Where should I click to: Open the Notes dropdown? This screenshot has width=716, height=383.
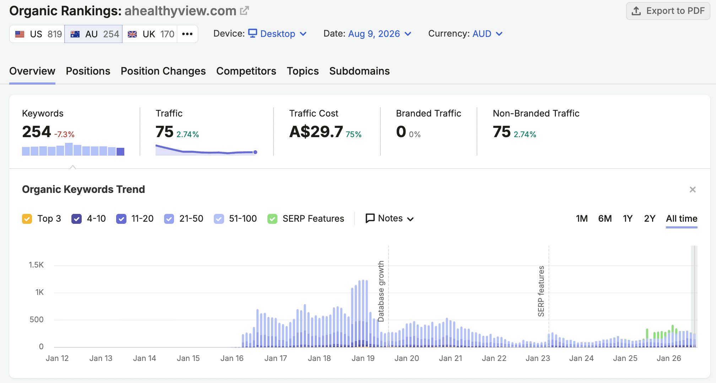click(390, 218)
